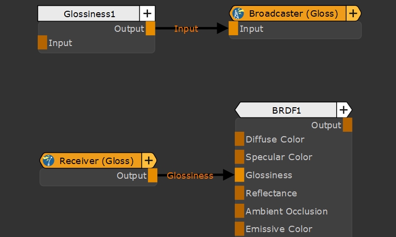Click Emissive Color input port
Screen dimensions: 396x237
point(239,229)
